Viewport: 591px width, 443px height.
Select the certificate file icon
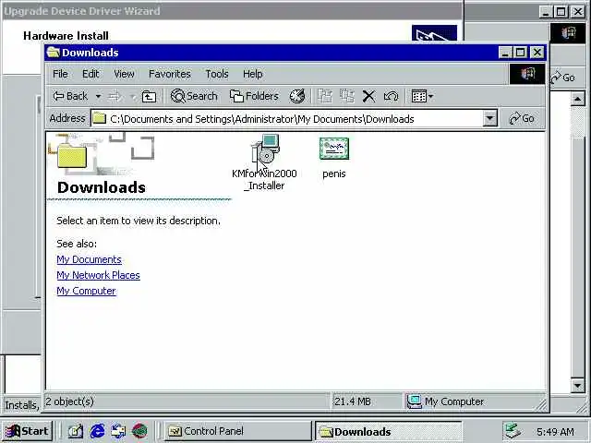[334, 149]
